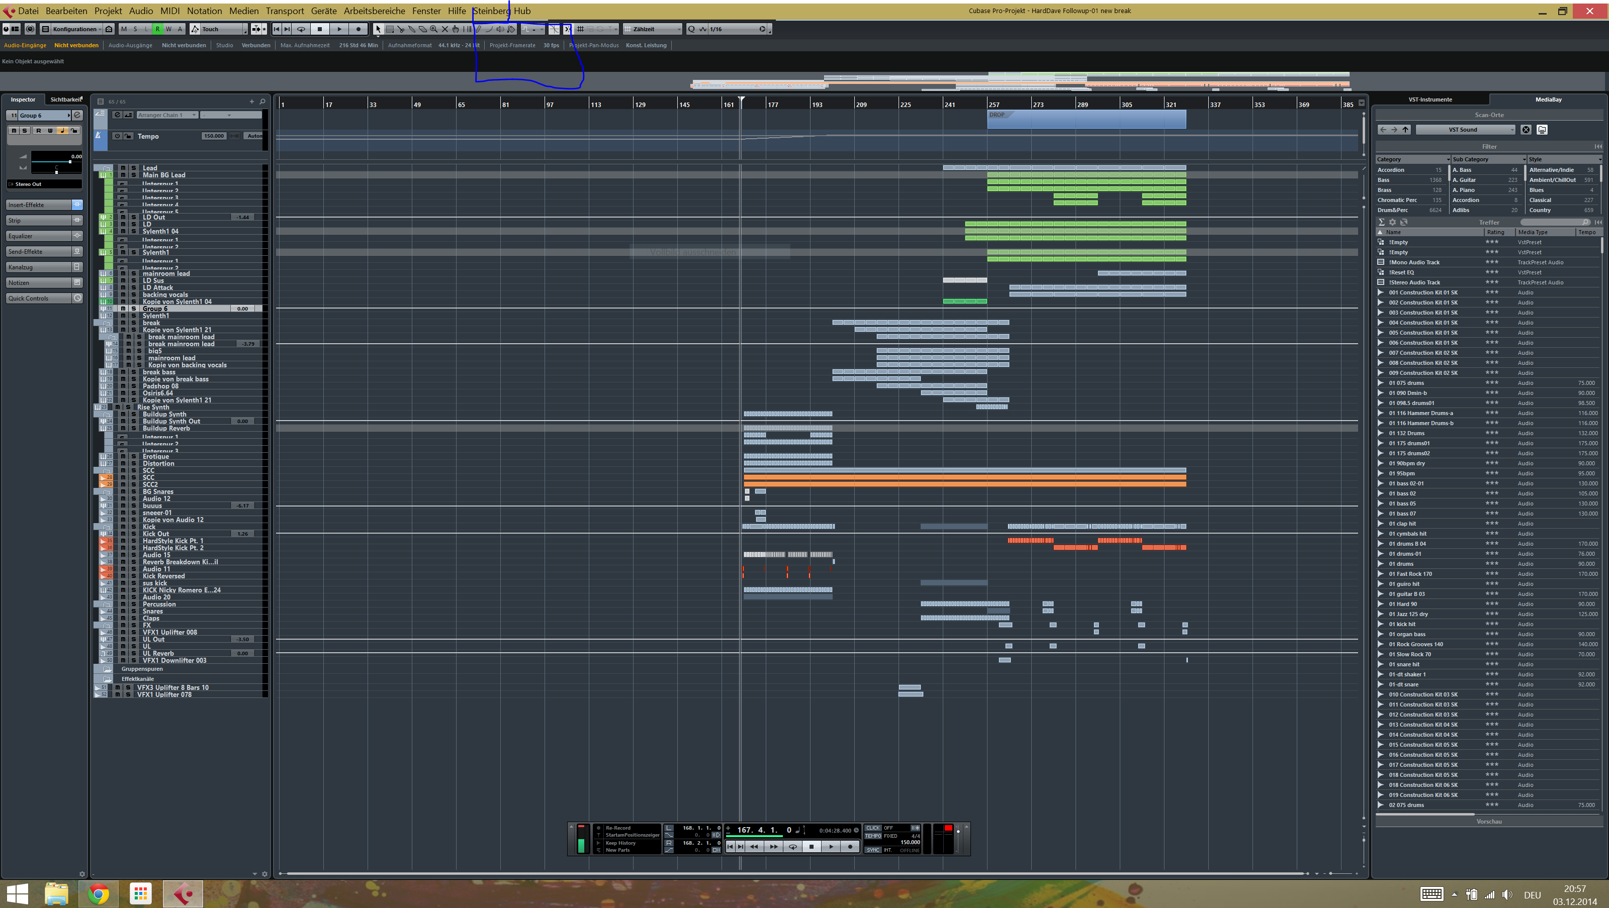The height and width of the screenshot is (908, 1609).
Task: Switch to the VST-Instrumente tab
Action: [1429, 99]
